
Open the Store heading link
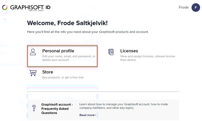(48, 72)
